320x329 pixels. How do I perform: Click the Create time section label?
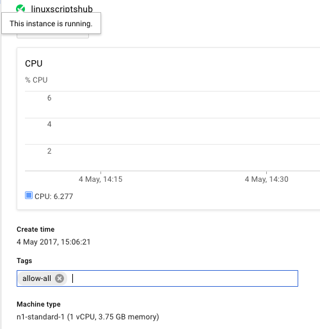coord(36,229)
